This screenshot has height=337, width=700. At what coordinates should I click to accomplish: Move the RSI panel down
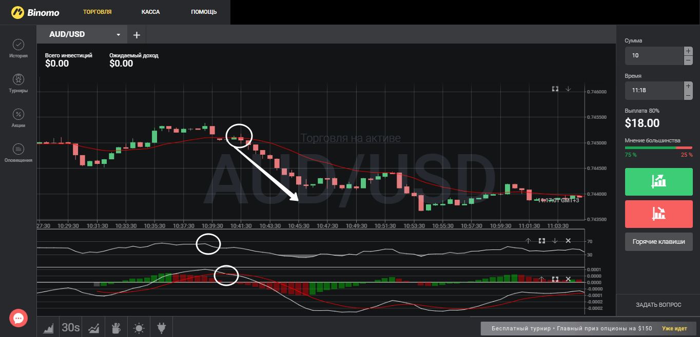555,241
